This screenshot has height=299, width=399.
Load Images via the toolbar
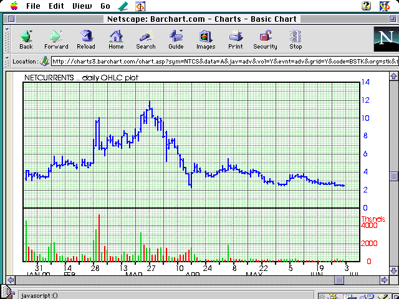tap(206, 39)
